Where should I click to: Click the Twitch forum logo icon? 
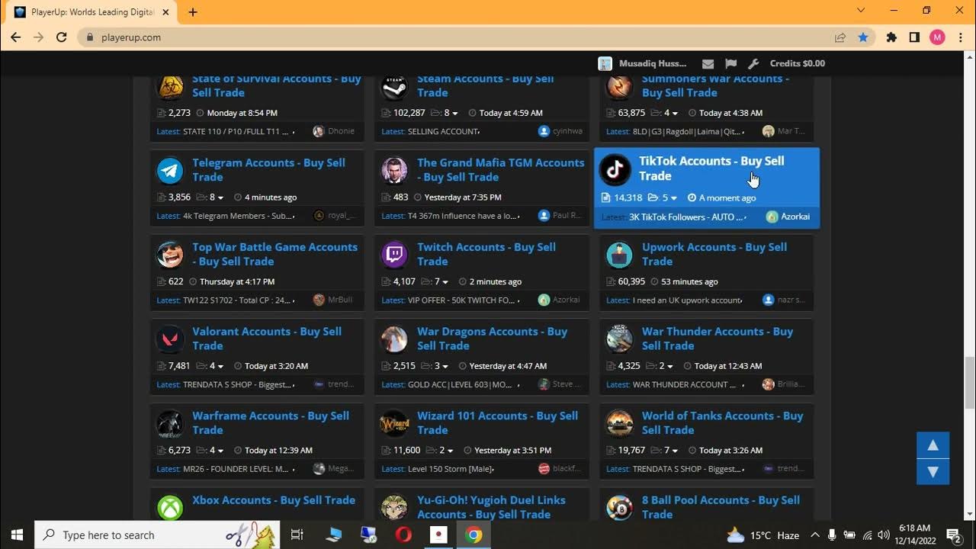coord(395,255)
